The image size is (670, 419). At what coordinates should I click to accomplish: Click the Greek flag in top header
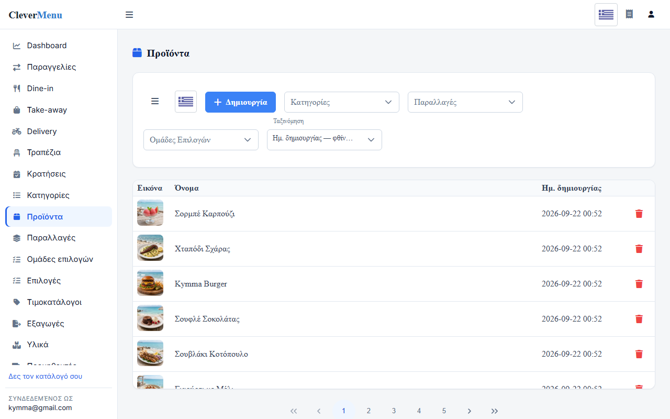tap(606, 15)
